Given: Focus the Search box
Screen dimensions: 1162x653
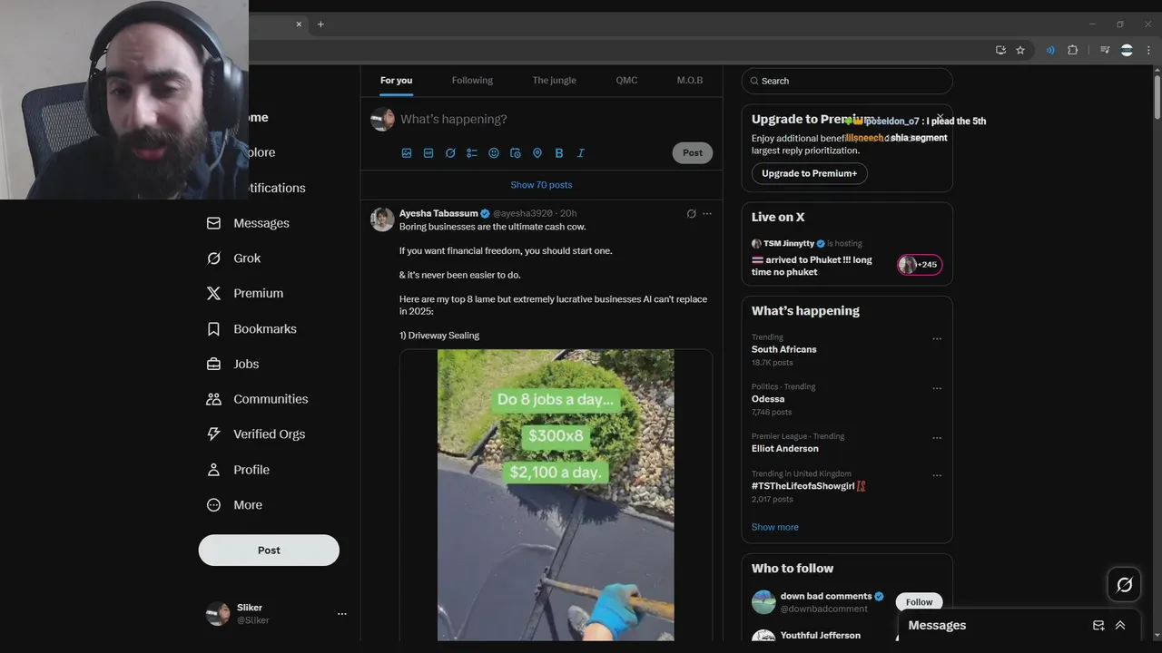Looking at the screenshot, I should click(847, 81).
